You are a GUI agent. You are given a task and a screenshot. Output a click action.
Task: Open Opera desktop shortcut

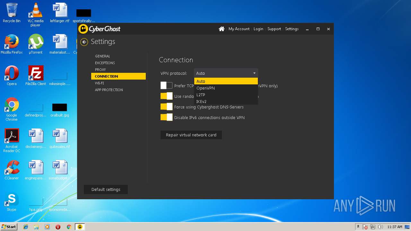coord(12,76)
